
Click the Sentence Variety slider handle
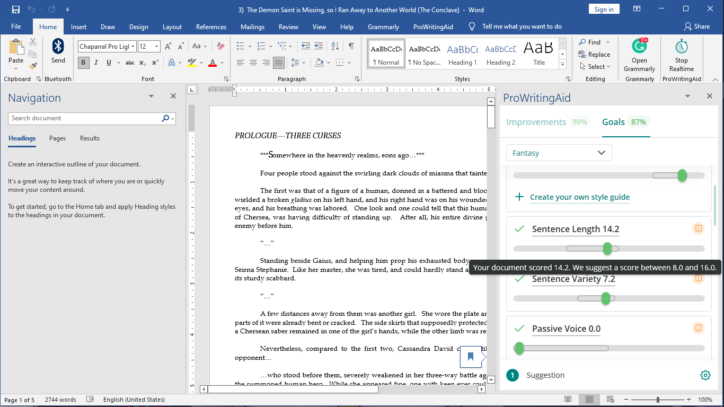pos(606,299)
